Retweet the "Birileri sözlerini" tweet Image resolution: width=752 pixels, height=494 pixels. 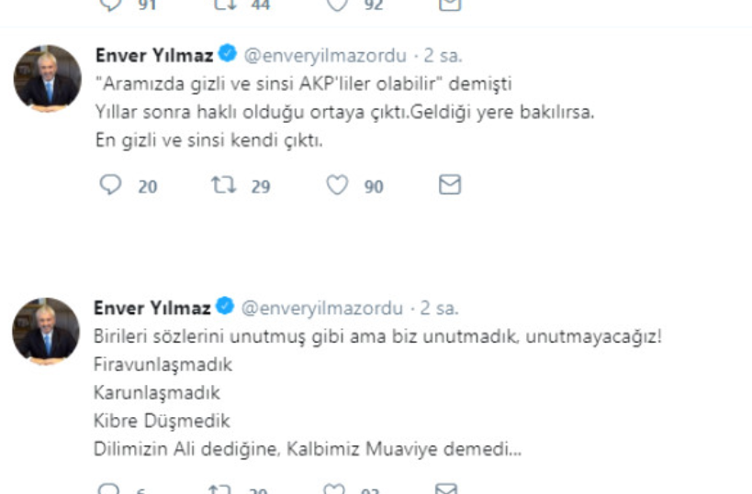tap(224, 489)
